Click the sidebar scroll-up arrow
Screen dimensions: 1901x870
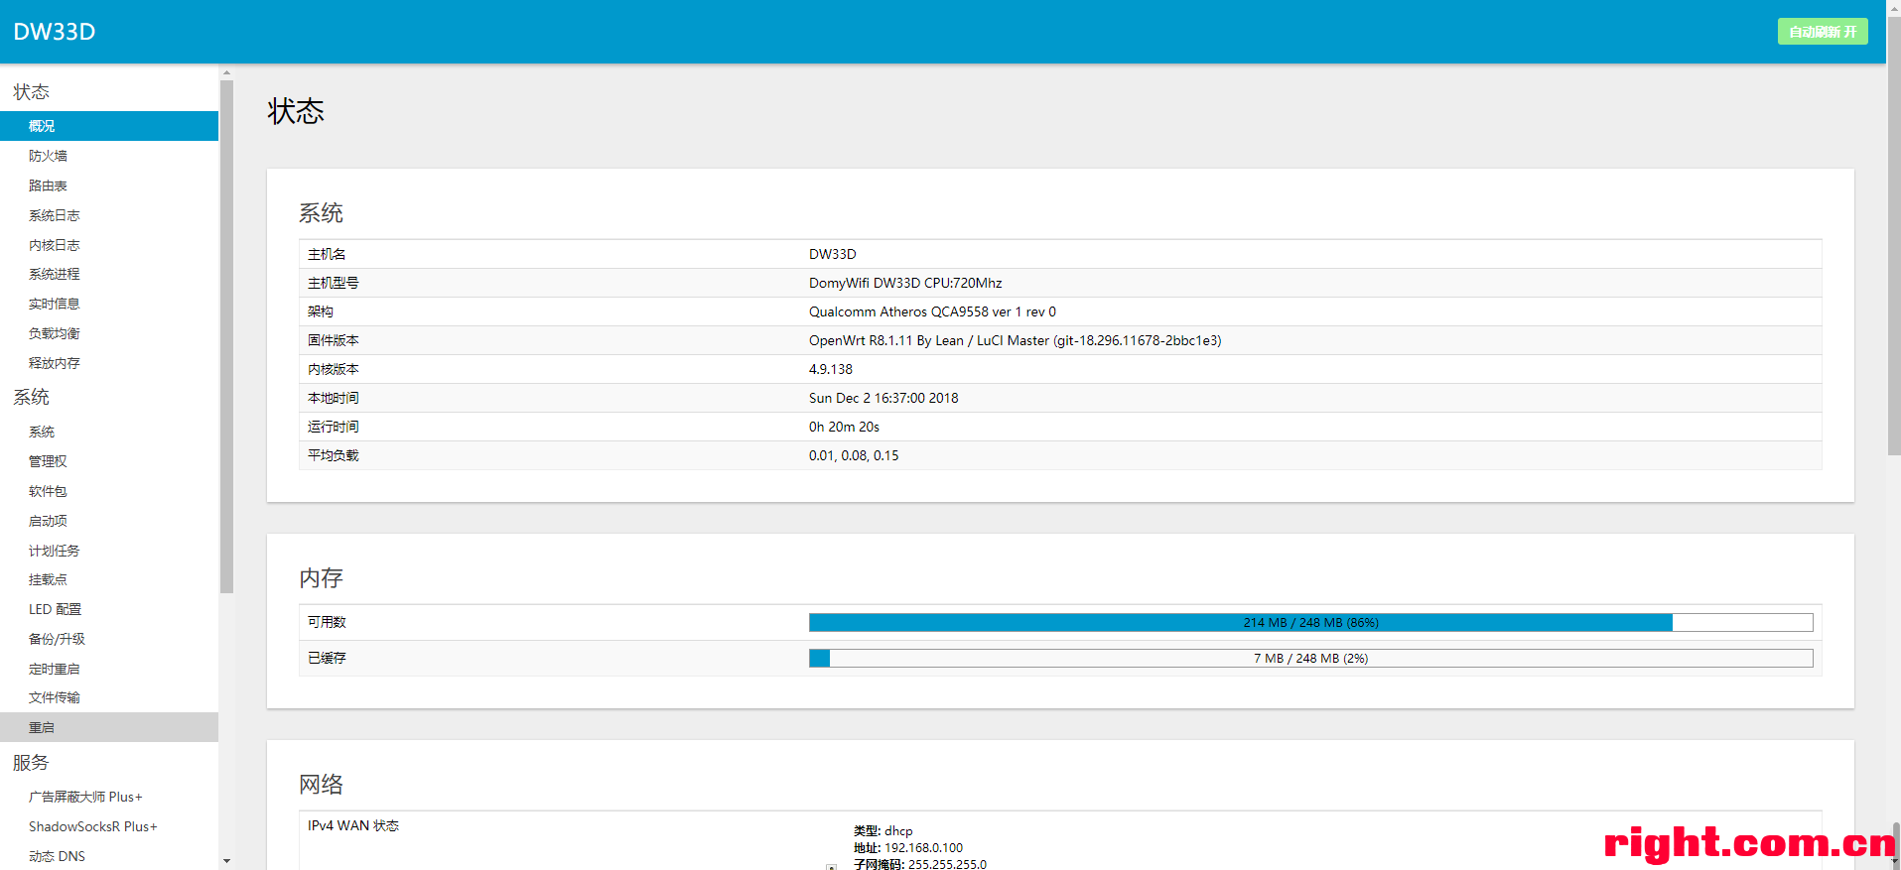[x=226, y=72]
